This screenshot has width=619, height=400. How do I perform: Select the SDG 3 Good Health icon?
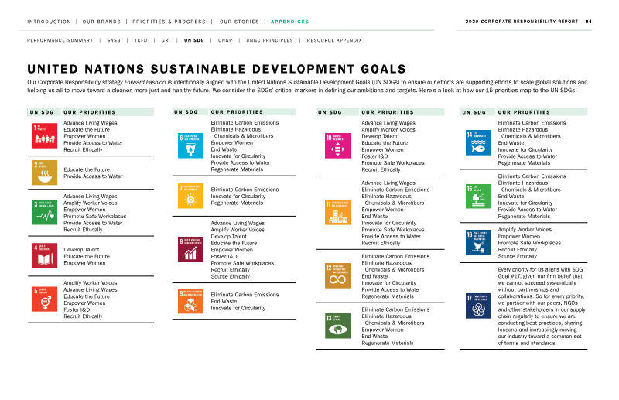pos(45,213)
